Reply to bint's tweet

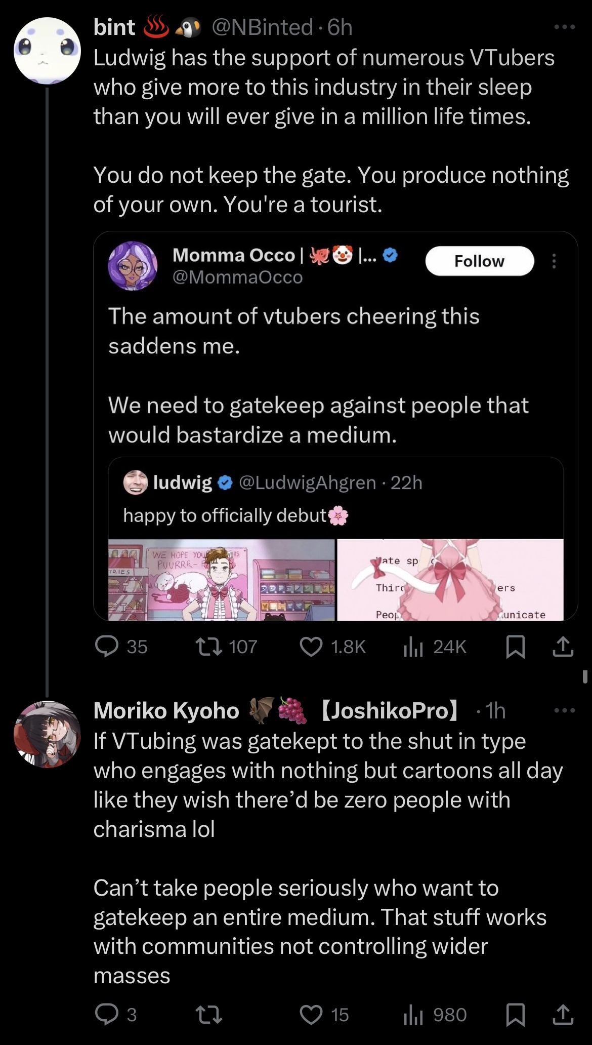point(107,647)
